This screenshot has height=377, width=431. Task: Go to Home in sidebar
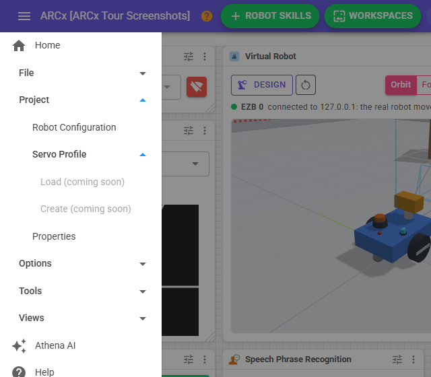pyautogui.click(x=48, y=45)
